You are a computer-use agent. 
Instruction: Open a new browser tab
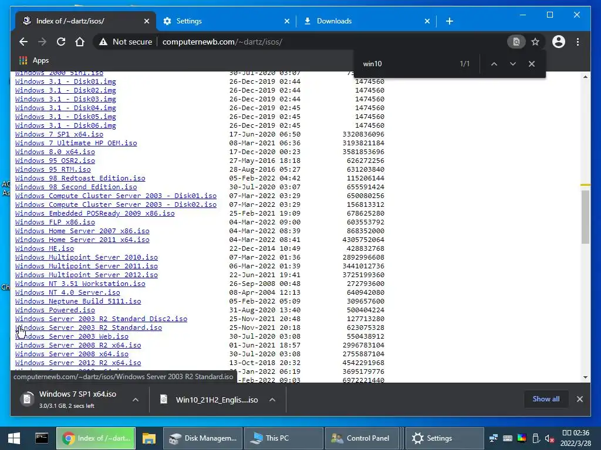[450, 21]
